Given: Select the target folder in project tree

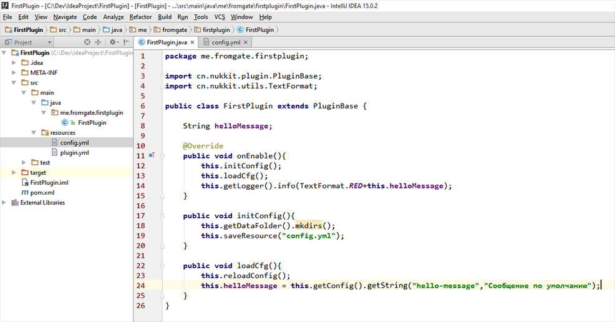Looking at the screenshot, I should tap(38, 173).
